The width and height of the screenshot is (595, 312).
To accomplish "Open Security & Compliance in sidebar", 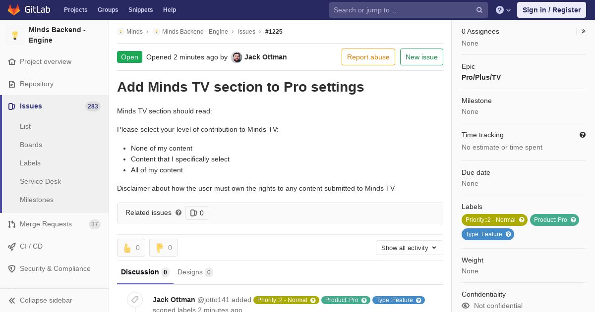I will pos(55,269).
